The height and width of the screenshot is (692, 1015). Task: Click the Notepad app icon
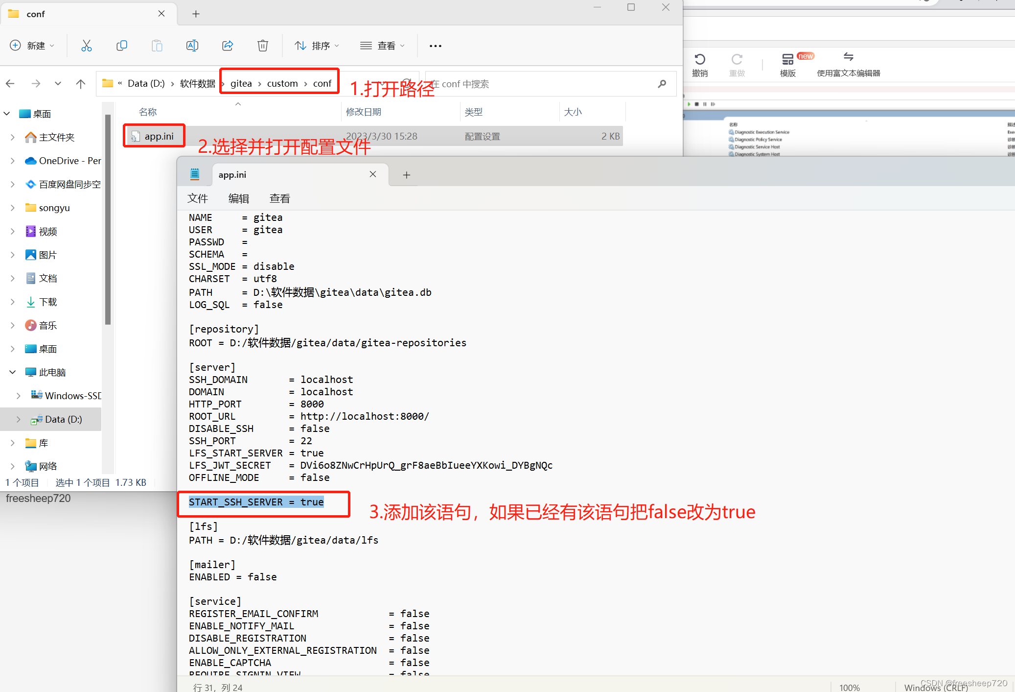tap(195, 174)
